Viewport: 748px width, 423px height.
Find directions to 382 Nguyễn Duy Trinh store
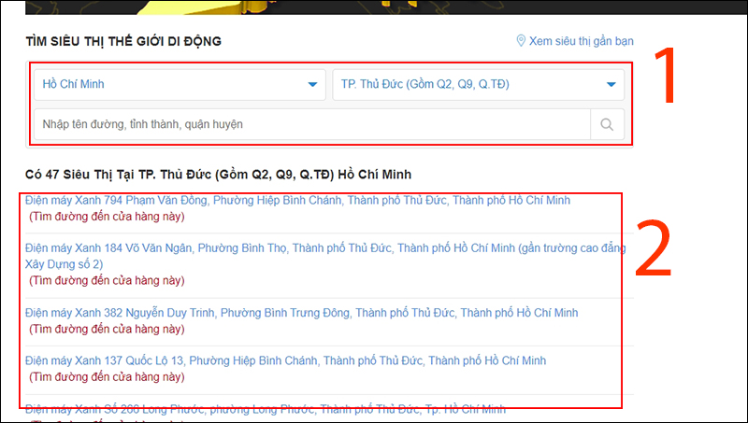pos(107,329)
